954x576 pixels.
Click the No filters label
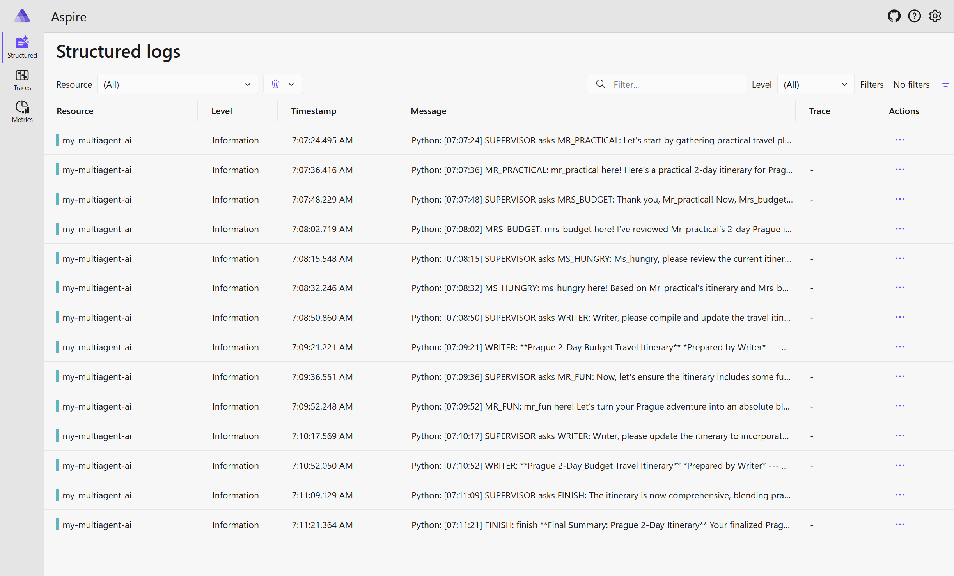pos(911,85)
